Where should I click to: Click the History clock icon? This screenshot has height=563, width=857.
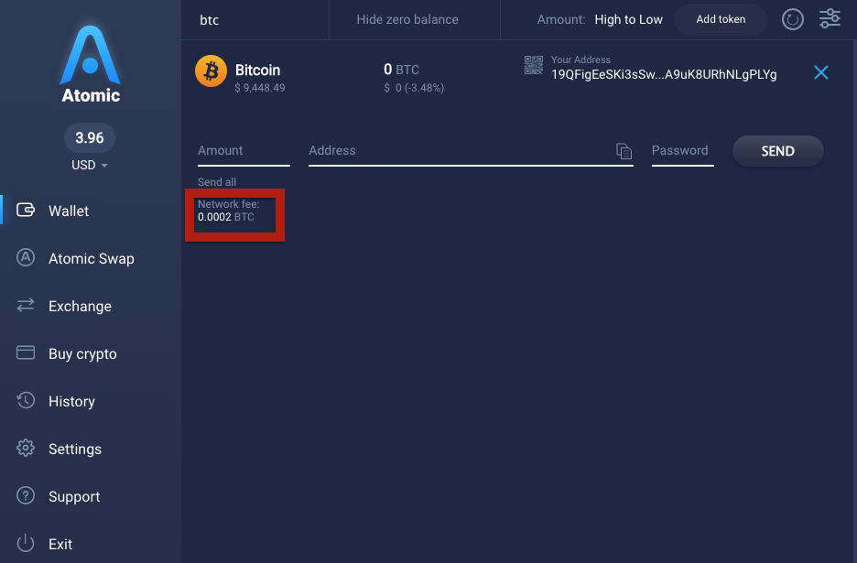[26, 400]
